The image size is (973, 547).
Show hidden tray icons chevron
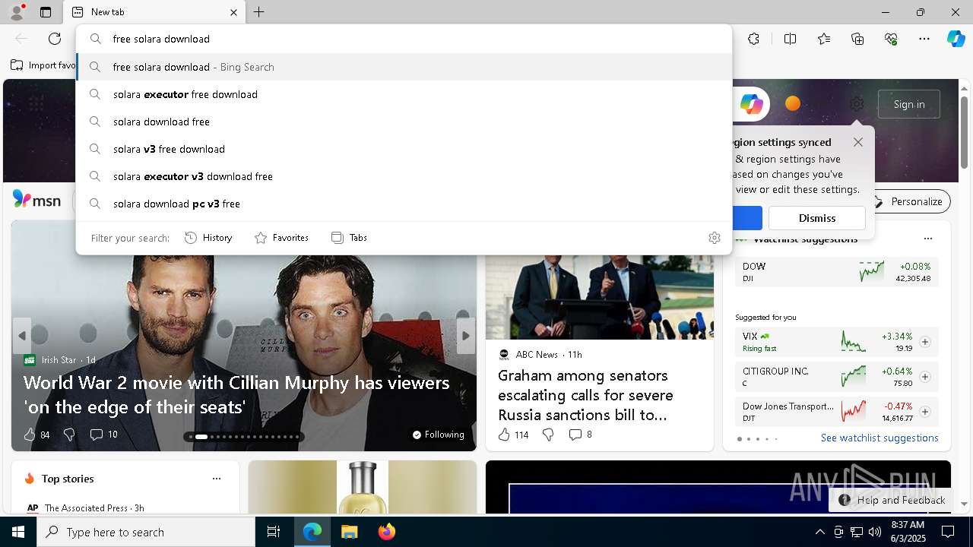[x=819, y=532]
